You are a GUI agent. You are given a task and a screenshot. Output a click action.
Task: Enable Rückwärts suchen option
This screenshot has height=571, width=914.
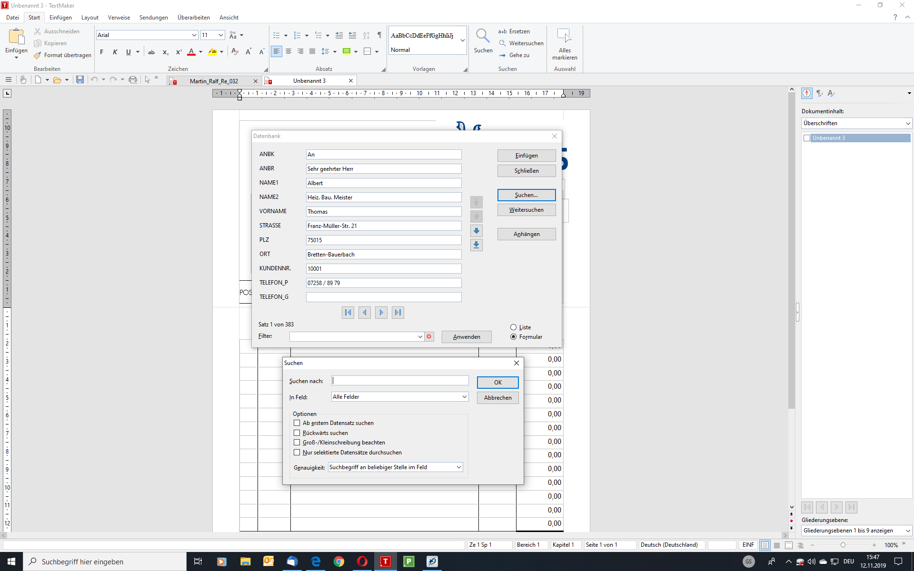click(297, 433)
